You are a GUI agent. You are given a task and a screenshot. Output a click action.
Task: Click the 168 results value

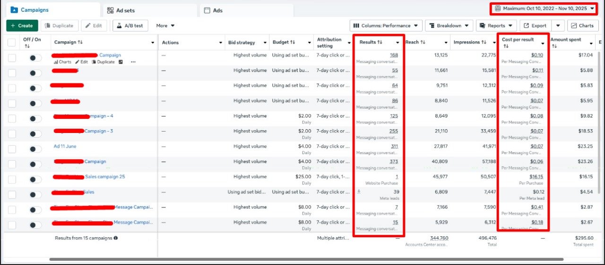(x=394, y=55)
